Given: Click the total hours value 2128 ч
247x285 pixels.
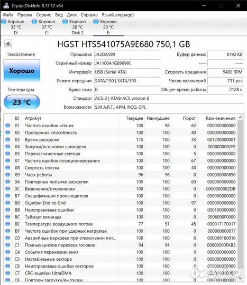Looking at the screenshot, I should [x=225, y=89].
